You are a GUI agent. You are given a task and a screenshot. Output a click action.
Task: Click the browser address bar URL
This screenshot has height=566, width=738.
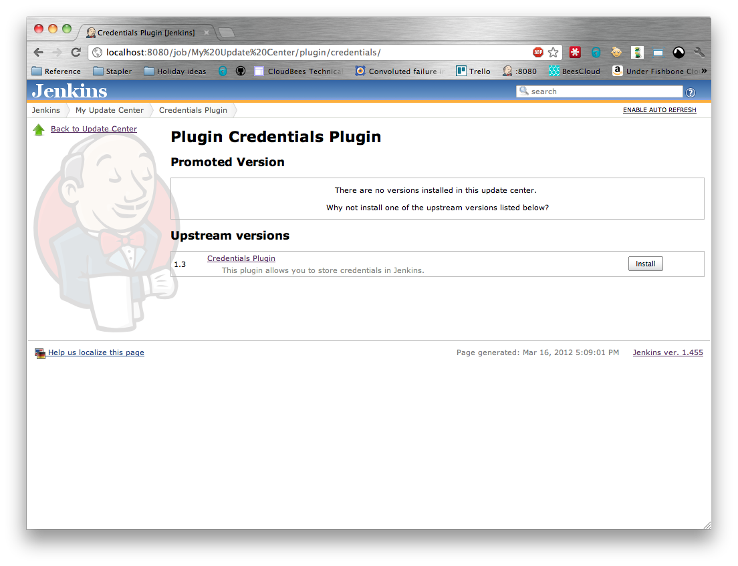(x=243, y=52)
